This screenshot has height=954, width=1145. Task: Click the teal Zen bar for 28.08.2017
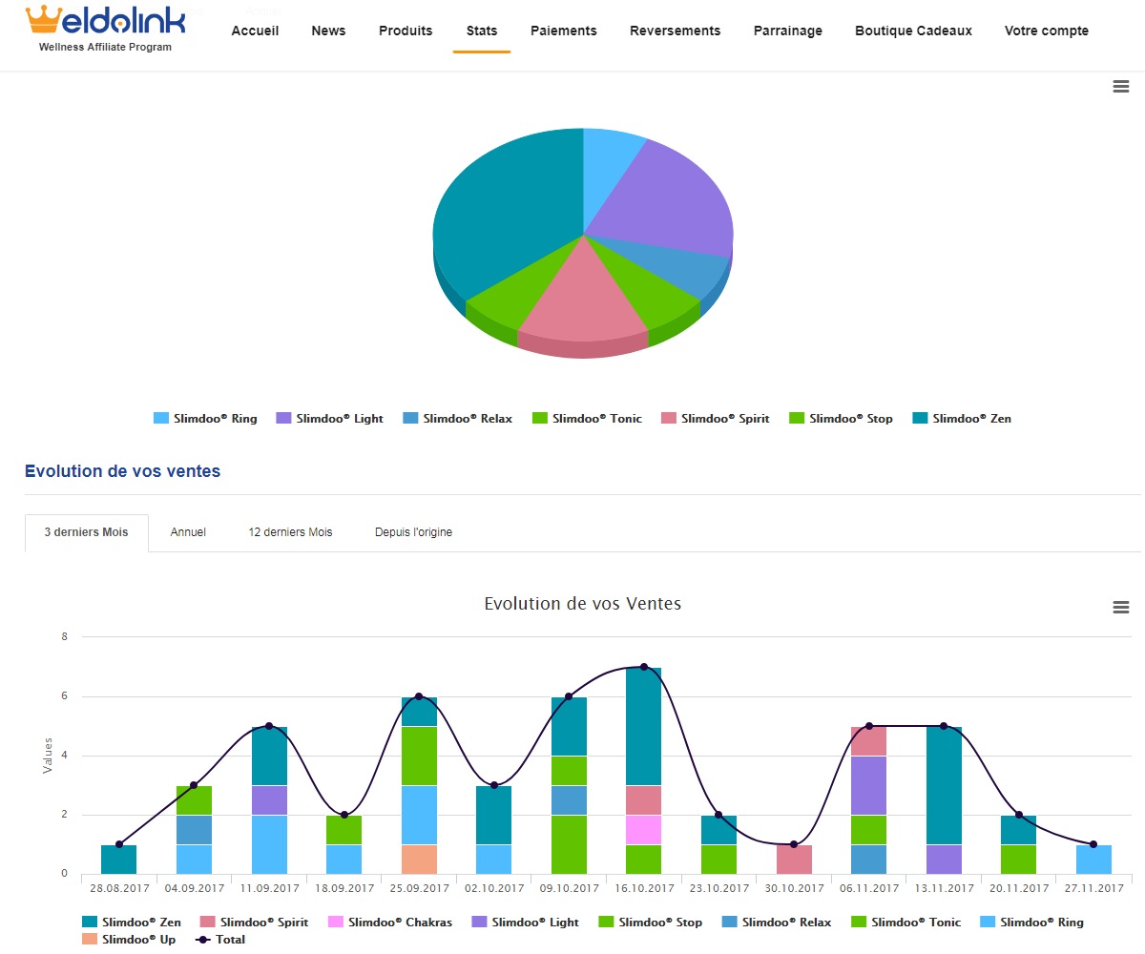tap(118, 860)
